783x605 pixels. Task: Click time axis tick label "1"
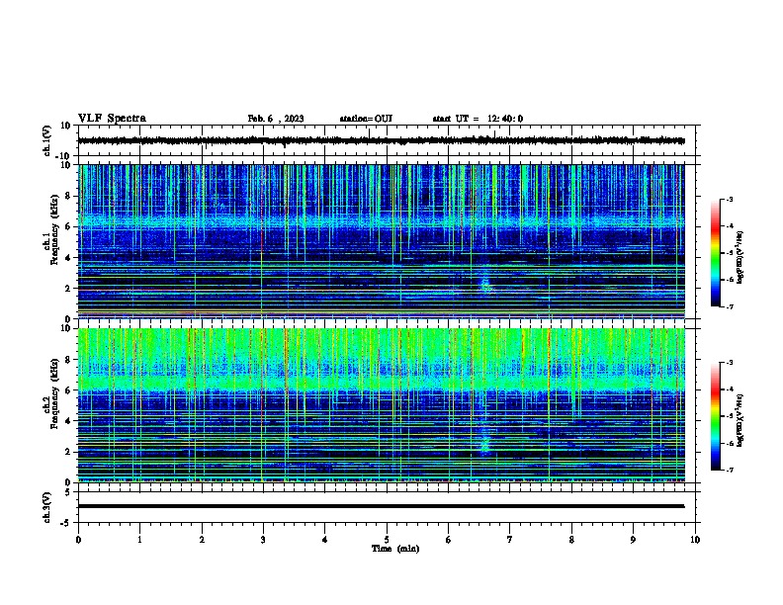pyautogui.click(x=139, y=540)
